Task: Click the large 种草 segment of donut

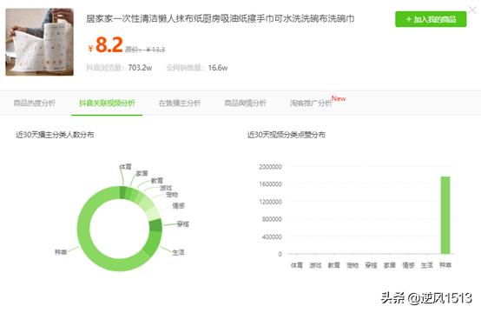Action: click(89, 246)
